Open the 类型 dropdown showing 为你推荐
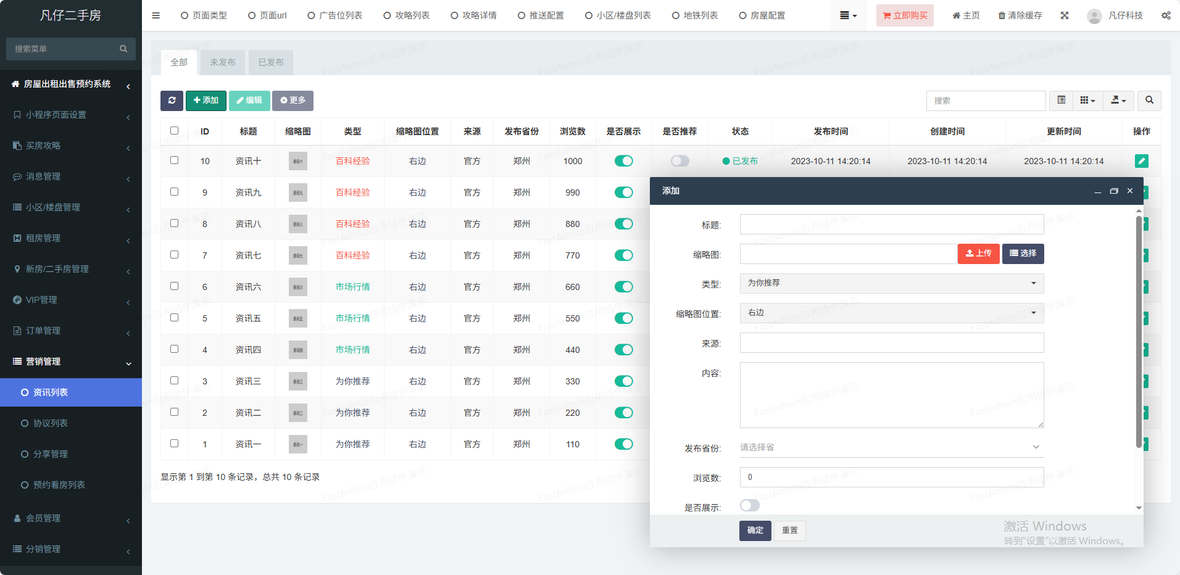 (x=891, y=283)
